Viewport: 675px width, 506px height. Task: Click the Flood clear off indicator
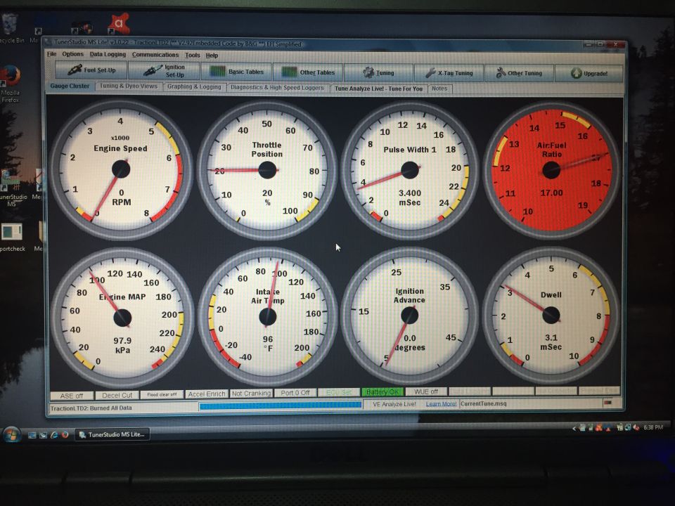tap(162, 394)
